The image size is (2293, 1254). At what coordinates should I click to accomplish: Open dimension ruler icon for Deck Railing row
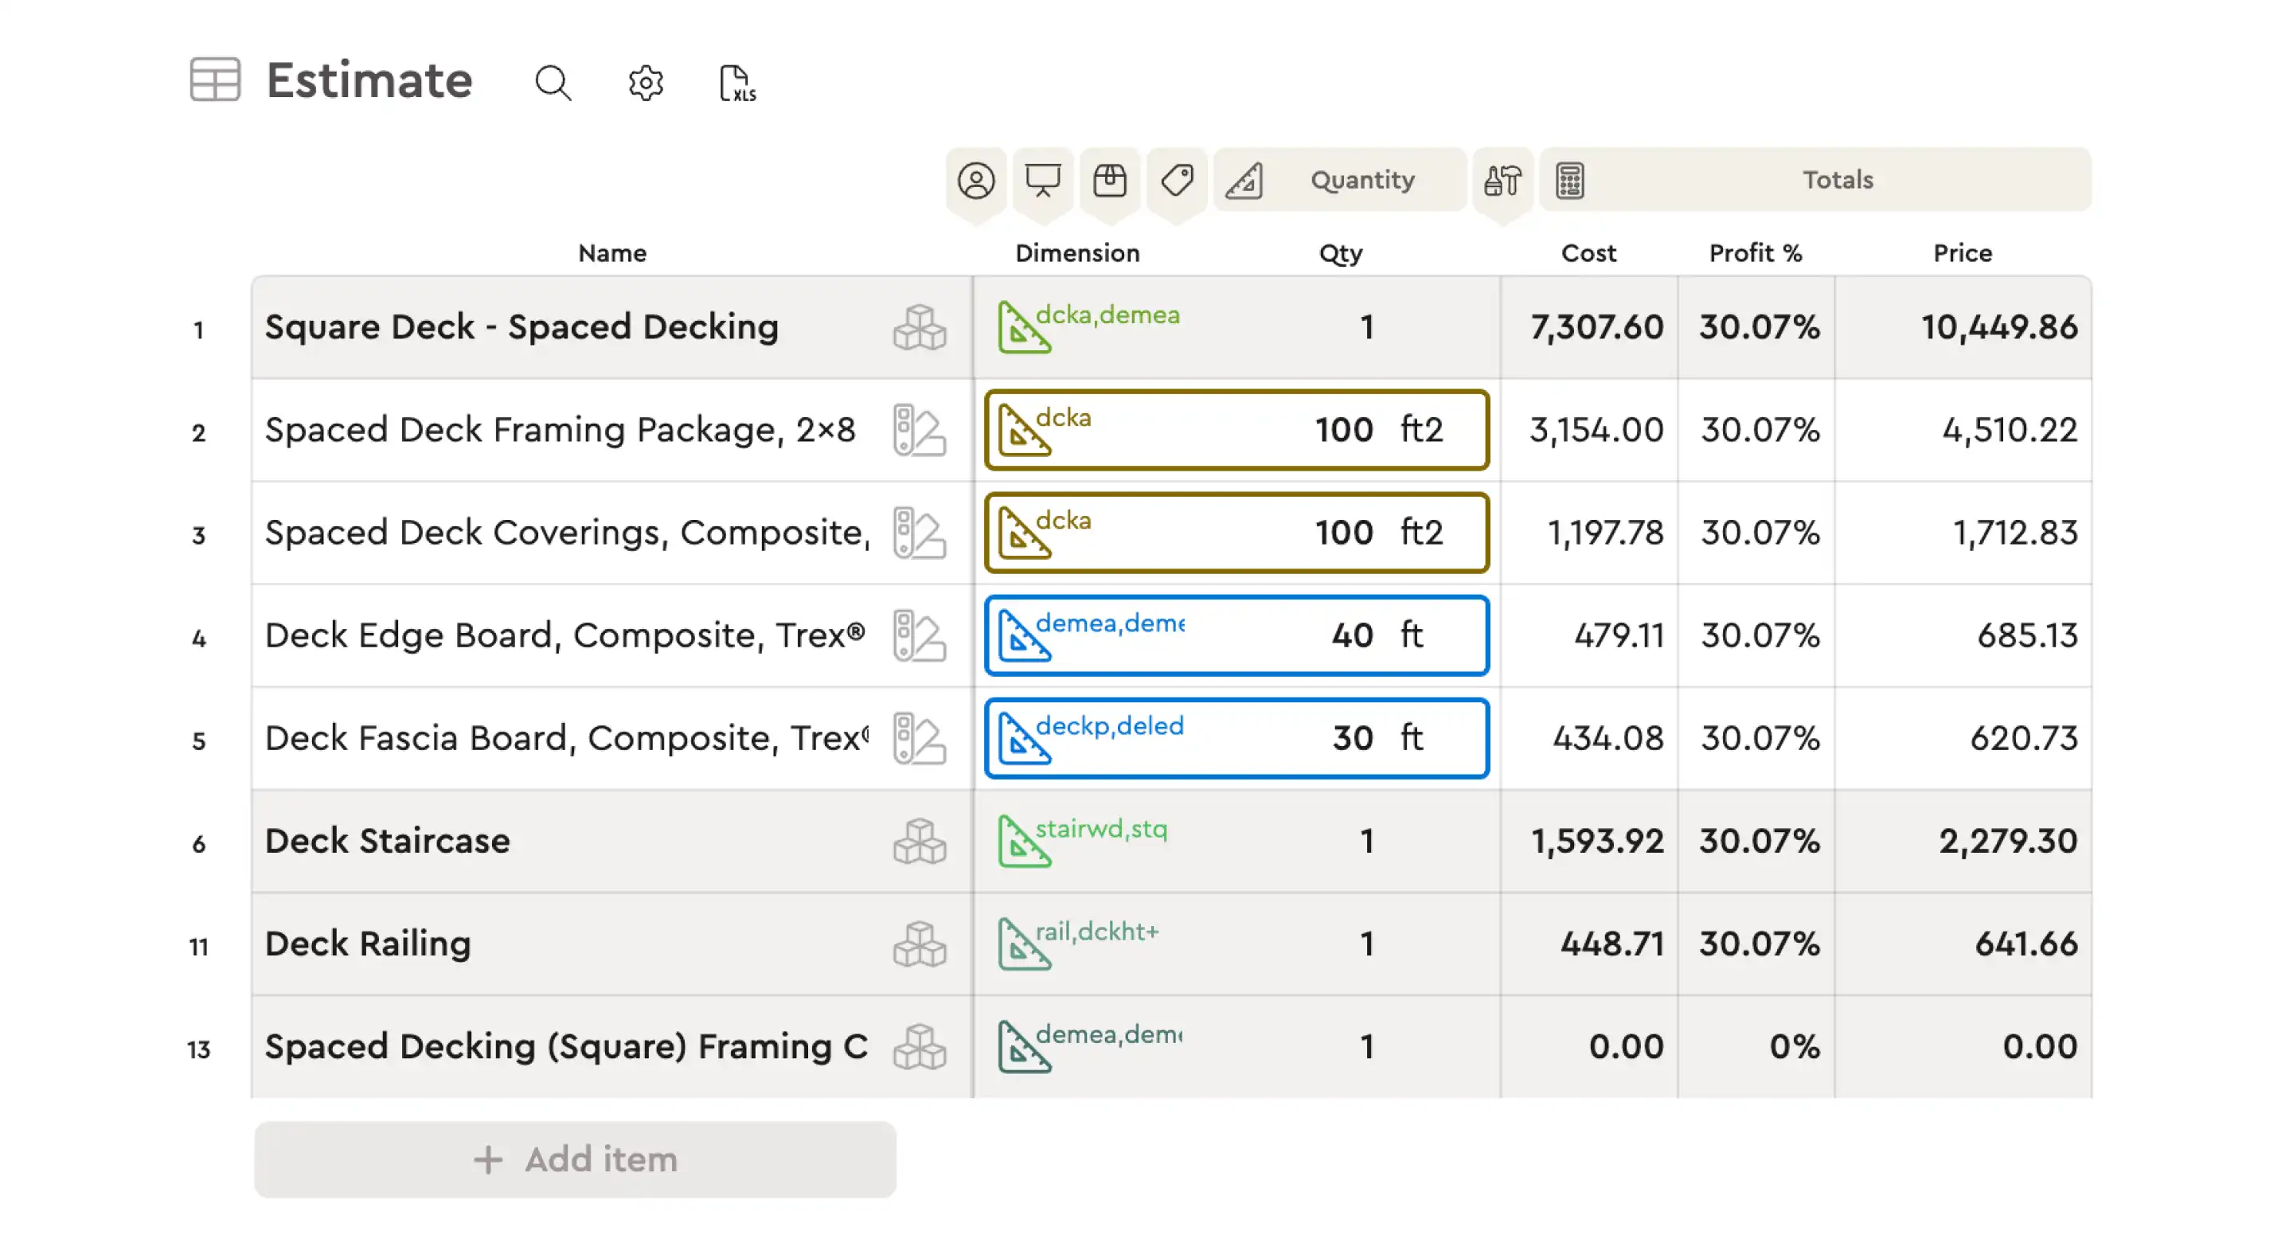(1024, 944)
